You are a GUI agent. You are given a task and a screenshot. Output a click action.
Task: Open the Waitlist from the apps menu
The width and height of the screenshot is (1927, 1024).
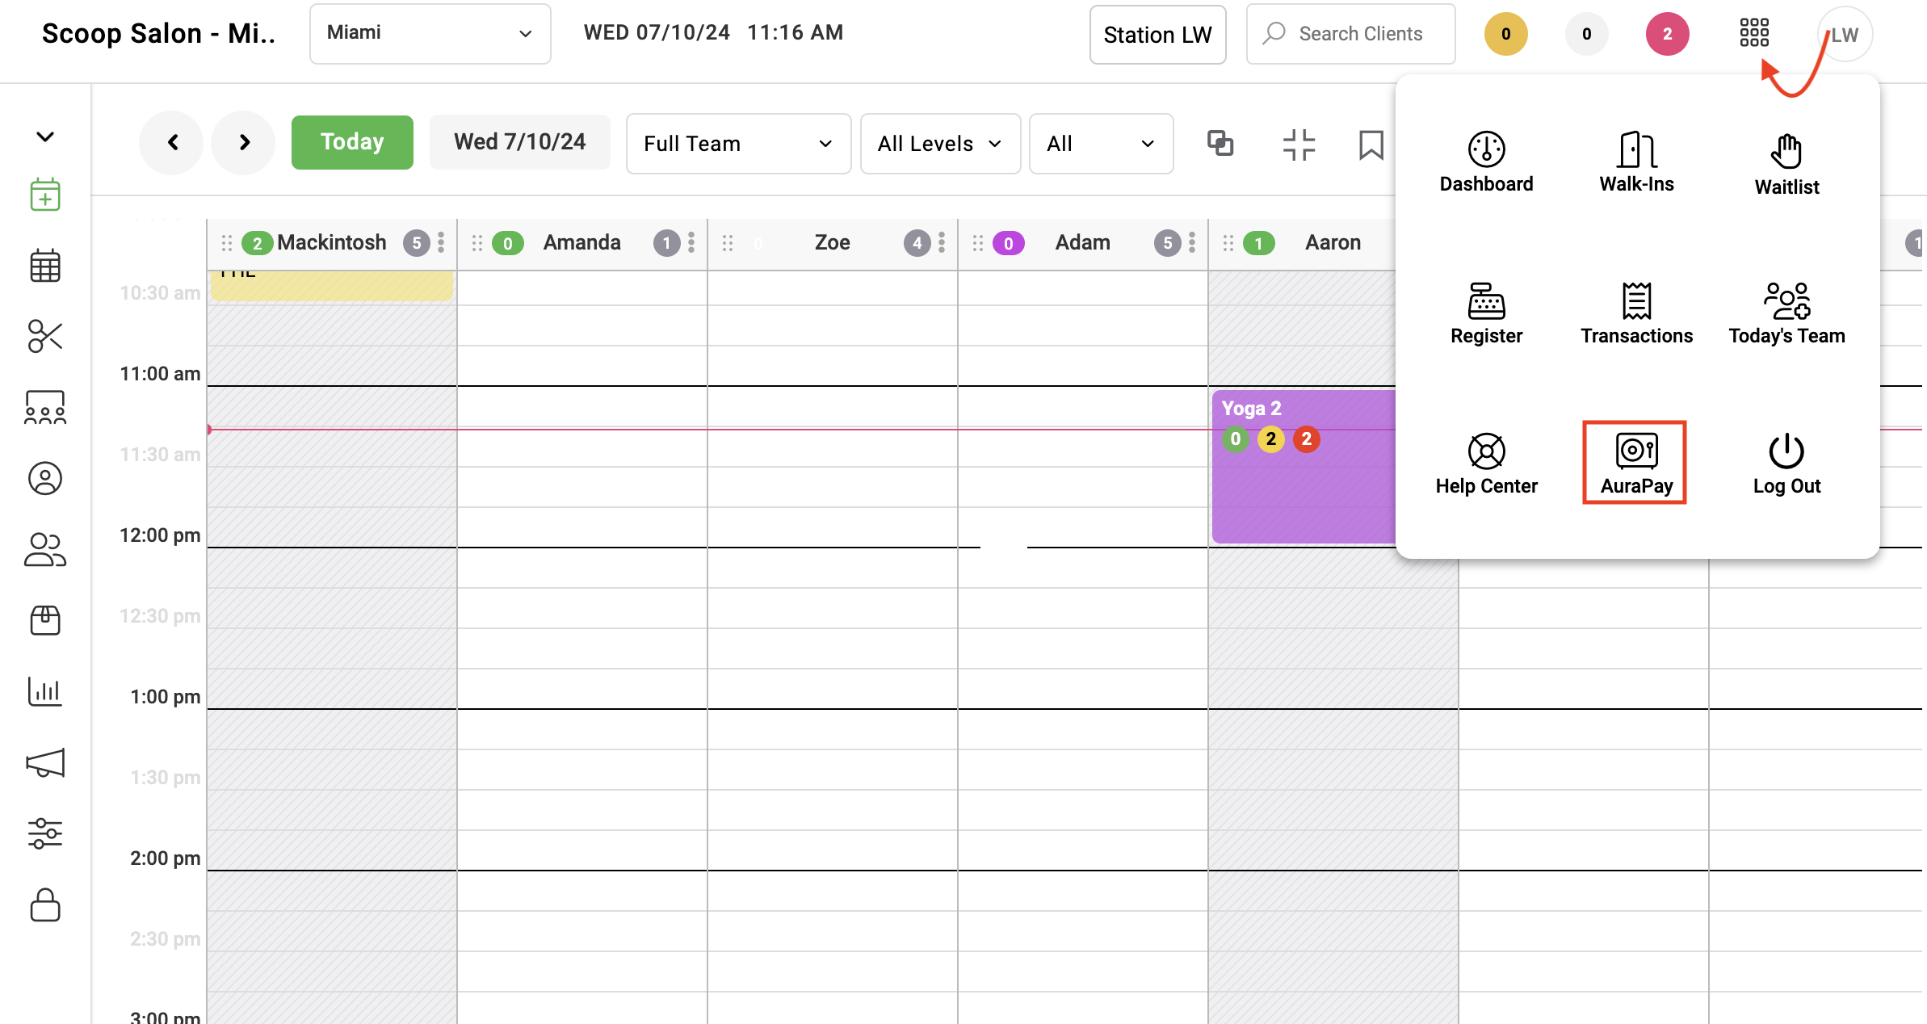(1786, 164)
